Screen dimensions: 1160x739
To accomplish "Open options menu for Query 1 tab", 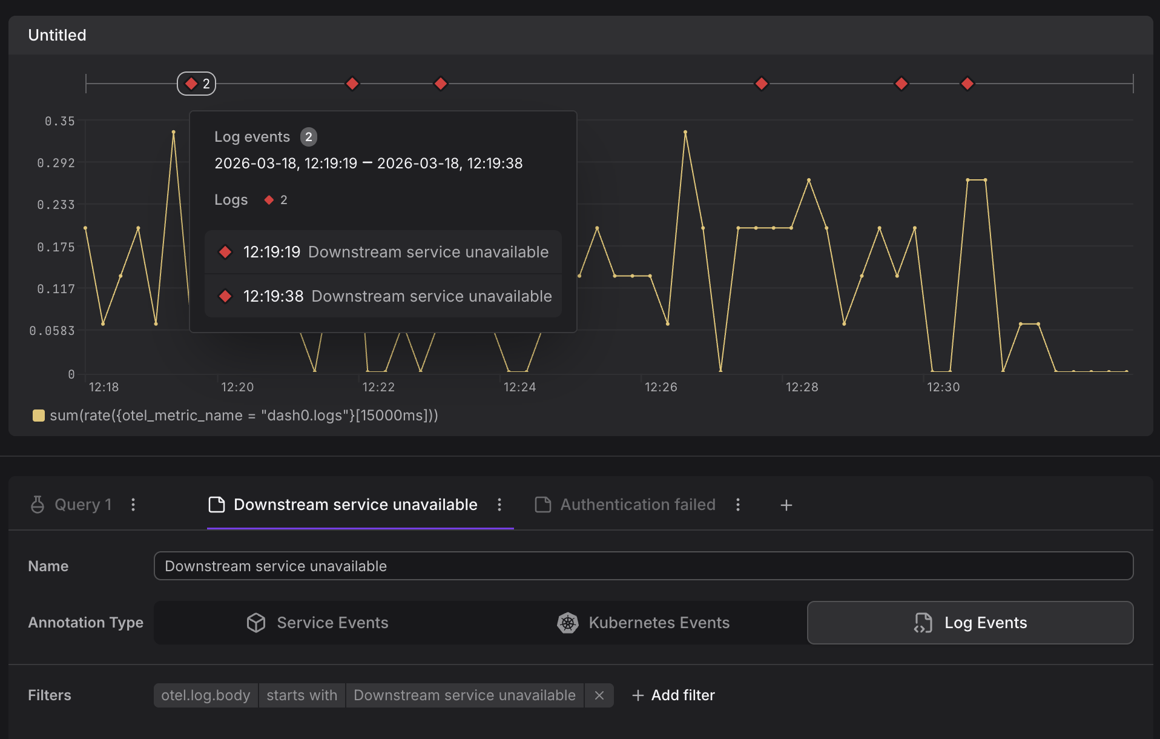I will coord(133,505).
